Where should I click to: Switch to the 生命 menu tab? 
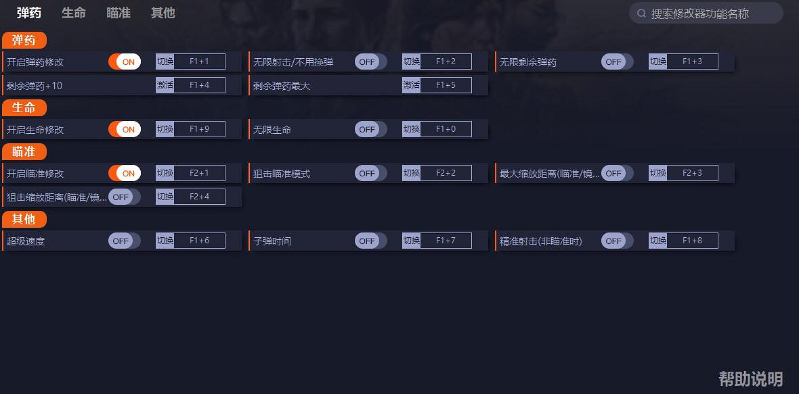(x=74, y=12)
